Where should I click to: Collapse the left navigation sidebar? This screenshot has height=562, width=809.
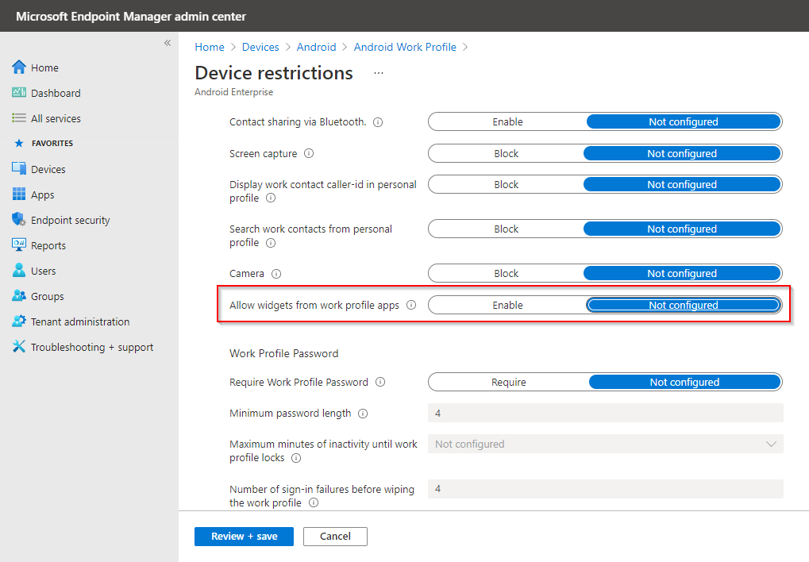click(x=168, y=43)
